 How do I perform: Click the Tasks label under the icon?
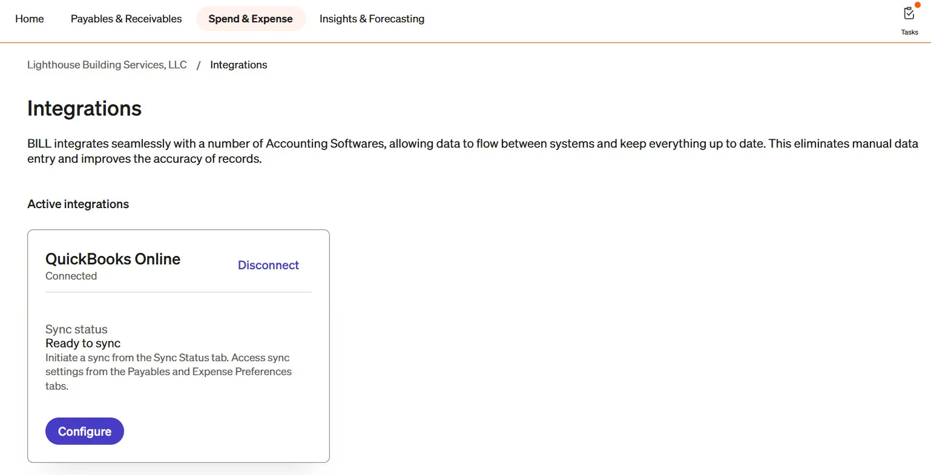pyautogui.click(x=909, y=32)
